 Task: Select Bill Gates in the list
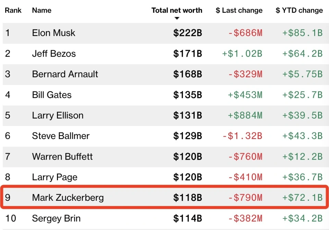pos(52,95)
